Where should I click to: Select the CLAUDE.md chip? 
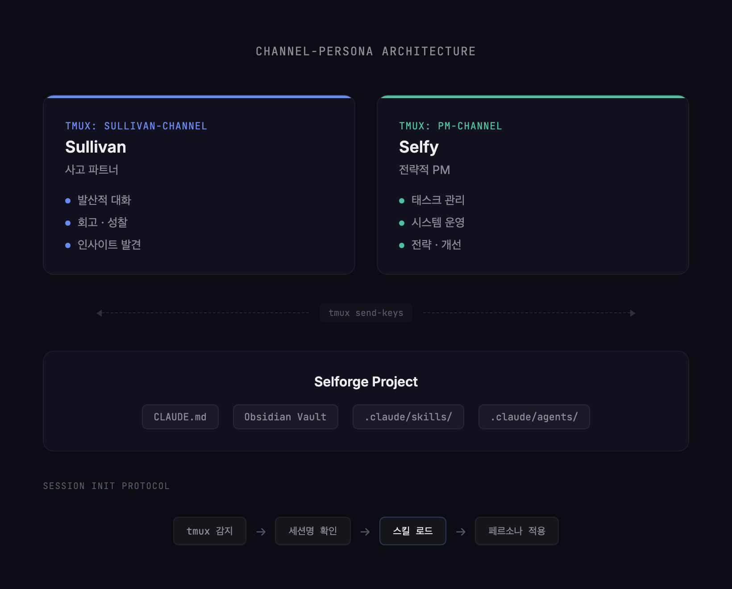coord(180,417)
